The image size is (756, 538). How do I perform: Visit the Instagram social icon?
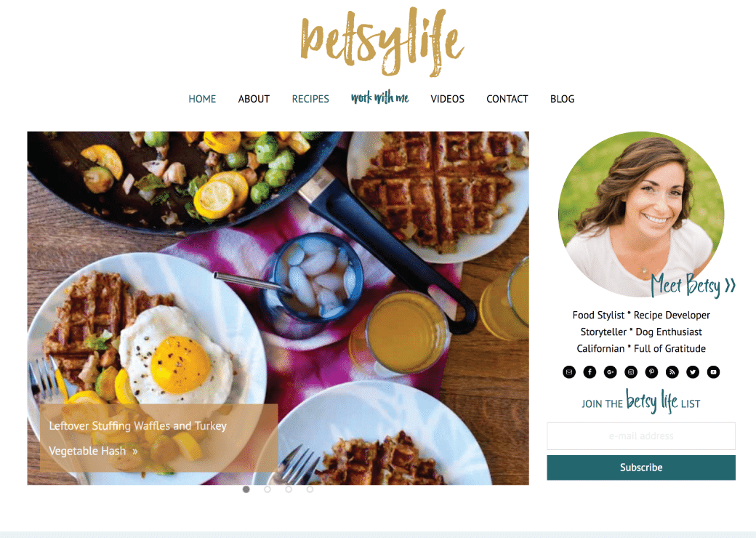tap(631, 372)
